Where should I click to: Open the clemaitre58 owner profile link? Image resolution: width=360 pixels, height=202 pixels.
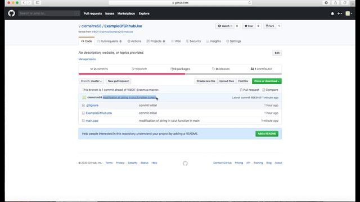click(91, 26)
